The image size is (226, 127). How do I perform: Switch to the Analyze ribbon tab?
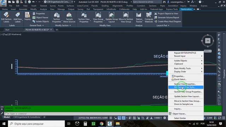(43, 9)
